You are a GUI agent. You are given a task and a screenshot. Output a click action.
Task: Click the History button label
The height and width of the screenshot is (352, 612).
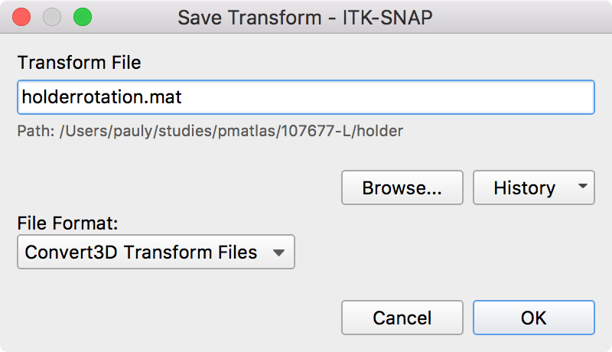click(524, 187)
